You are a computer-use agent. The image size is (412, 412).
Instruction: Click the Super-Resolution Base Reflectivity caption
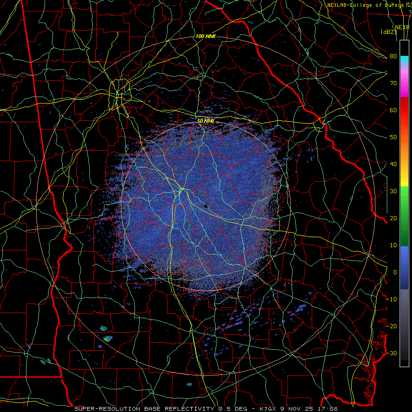click(x=206, y=409)
